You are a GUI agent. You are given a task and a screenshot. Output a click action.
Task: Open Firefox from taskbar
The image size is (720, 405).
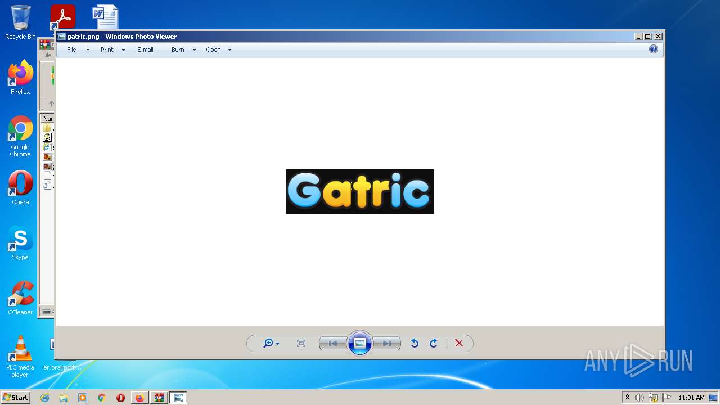[139, 398]
